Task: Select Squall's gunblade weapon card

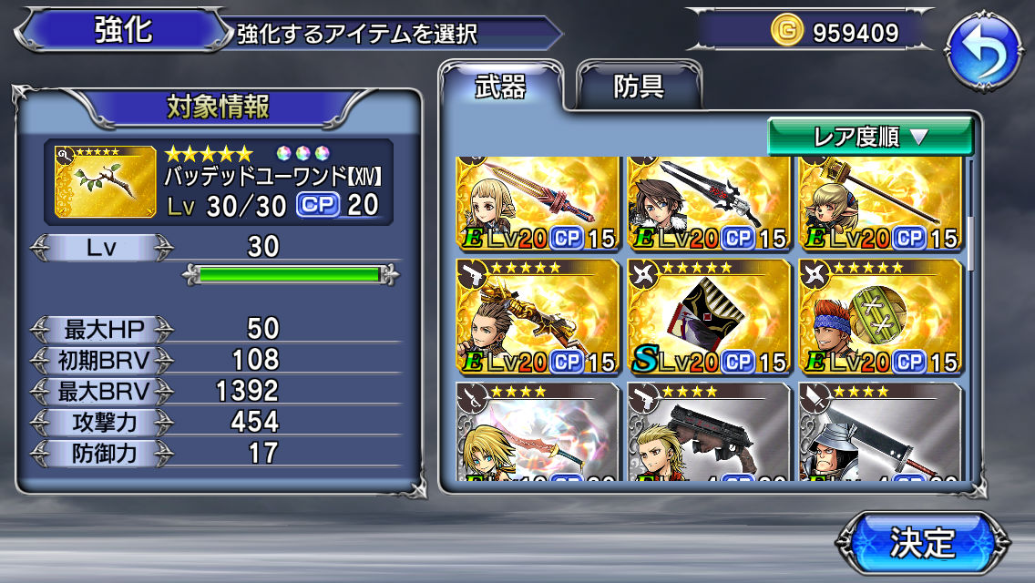Action: (x=709, y=204)
